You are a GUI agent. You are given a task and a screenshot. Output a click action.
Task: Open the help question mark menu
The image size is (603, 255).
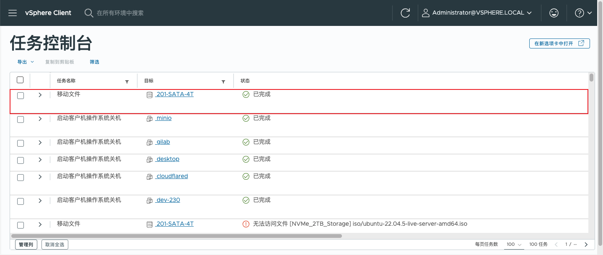[x=584, y=13]
